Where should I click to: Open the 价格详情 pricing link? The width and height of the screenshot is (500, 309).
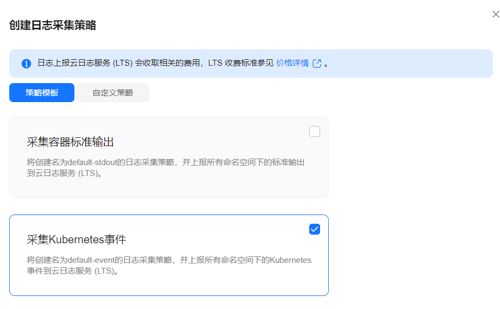click(292, 63)
